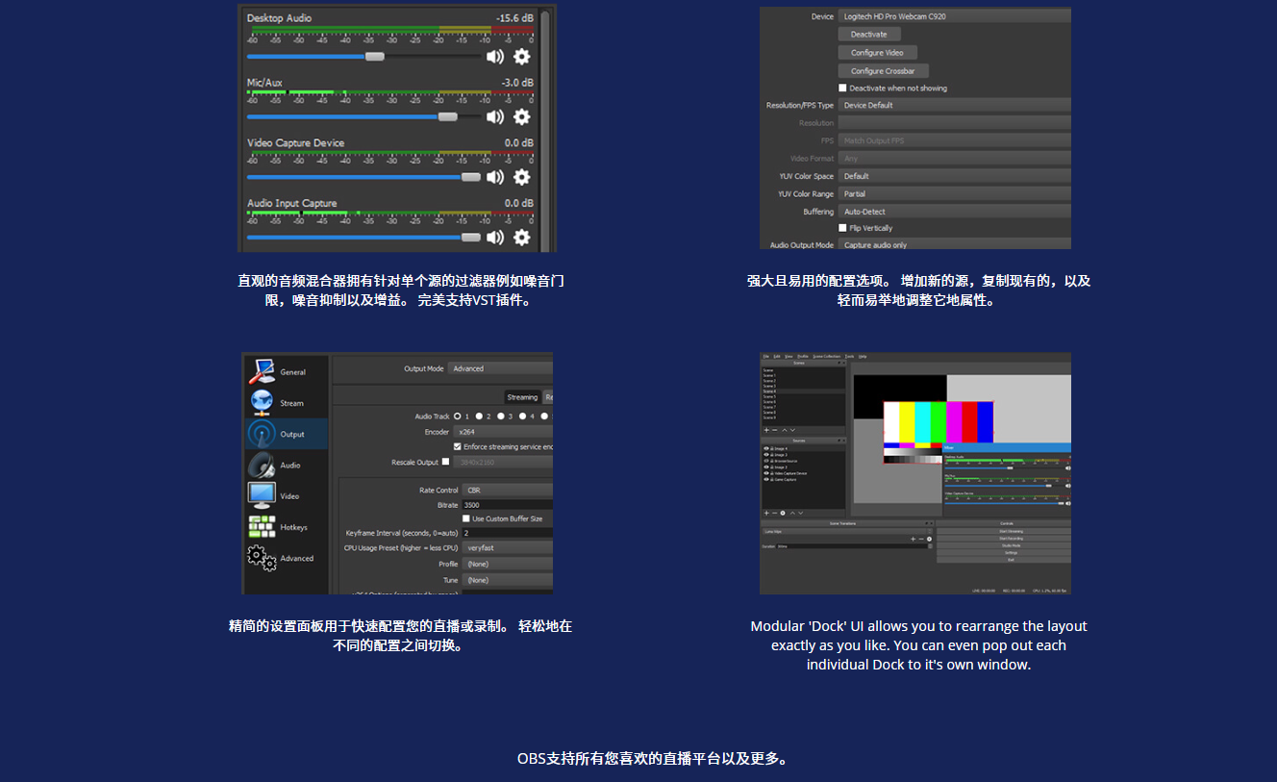The height and width of the screenshot is (782, 1277).
Task: Open Video Capture Device gear menu in mixer
Action: (x=521, y=177)
